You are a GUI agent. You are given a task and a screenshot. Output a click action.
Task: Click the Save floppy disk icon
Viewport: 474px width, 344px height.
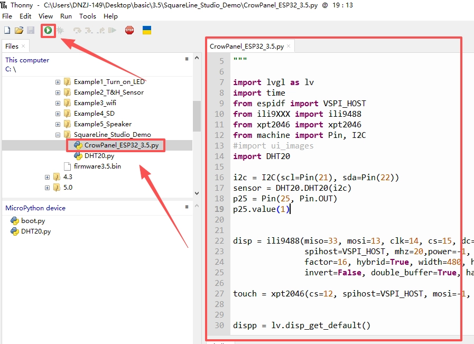31,30
